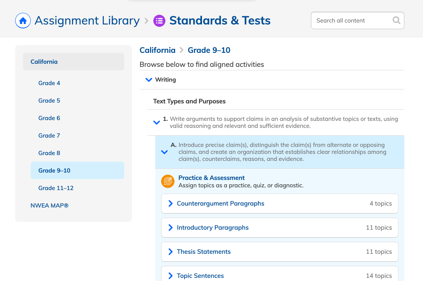Click the search magnifier icon
Image resolution: width=423 pixels, height=281 pixels.
(396, 20)
